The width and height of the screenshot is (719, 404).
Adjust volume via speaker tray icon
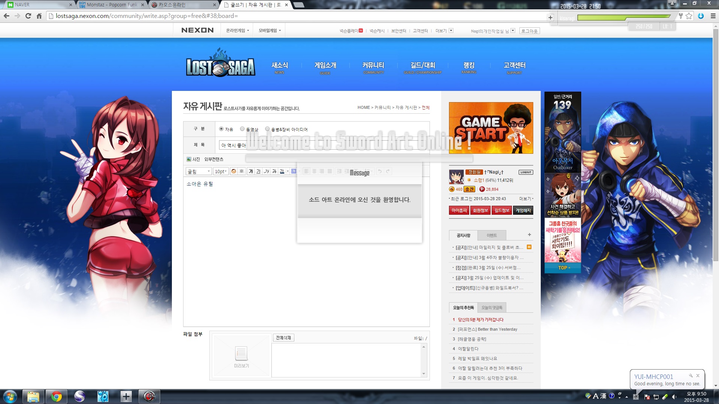click(674, 397)
